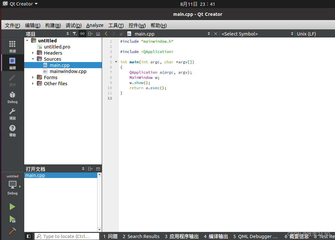The width and height of the screenshot is (335, 240).
Task: Open the 控件(W) menu
Action: pyautogui.click(x=137, y=26)
